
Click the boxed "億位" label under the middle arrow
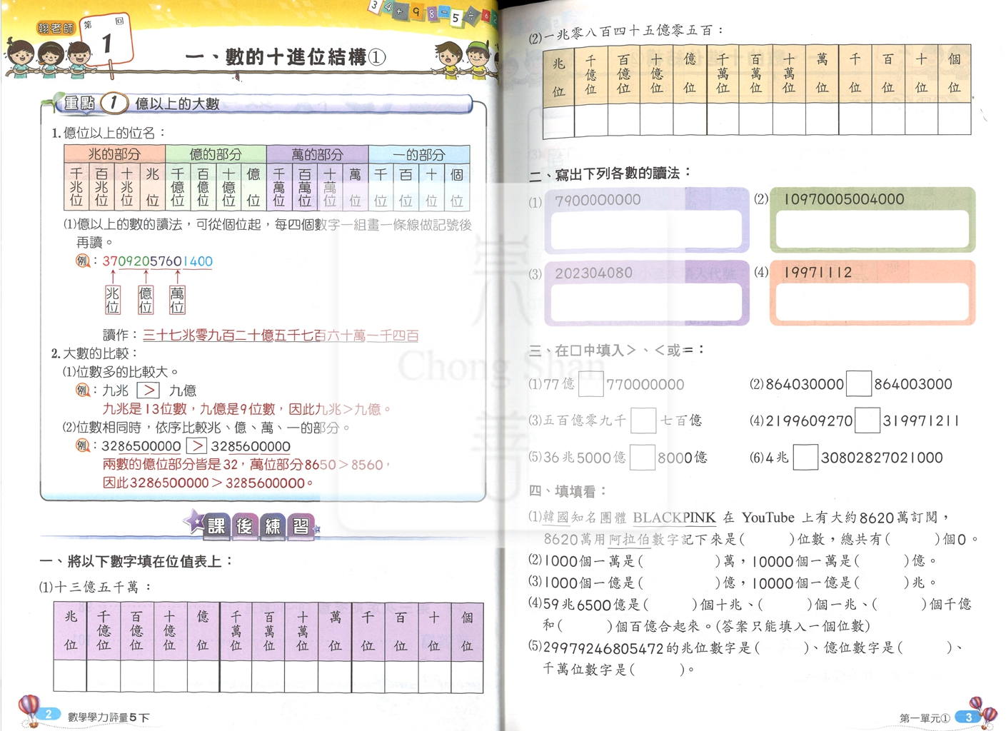146,301
